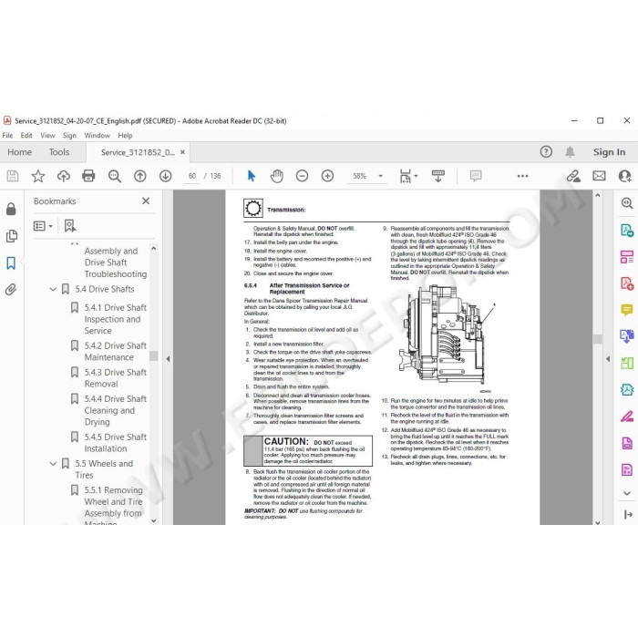The image size is (638, 638).
Task: Open the Comment tool in right pane
Action: (627, 310)
